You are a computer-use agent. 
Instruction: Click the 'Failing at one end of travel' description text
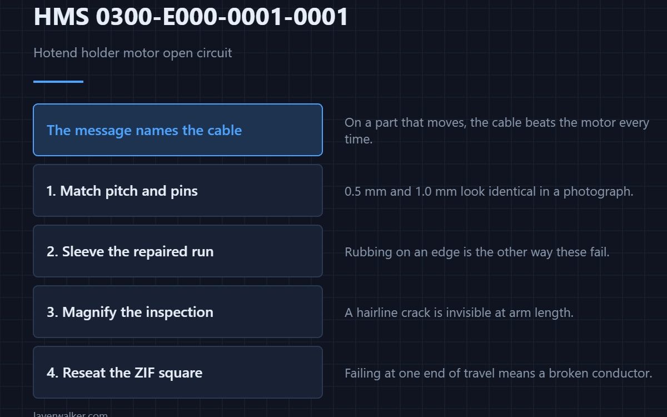pyautogui.click(x=498, y=373)
